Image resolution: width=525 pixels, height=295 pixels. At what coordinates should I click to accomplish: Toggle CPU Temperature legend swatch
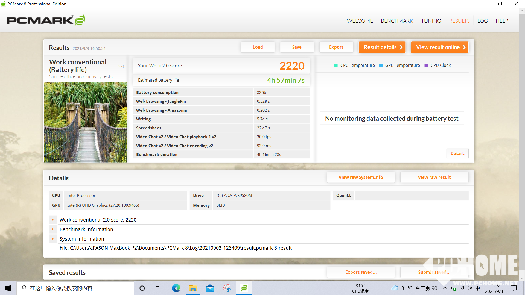tap(336, 66)
